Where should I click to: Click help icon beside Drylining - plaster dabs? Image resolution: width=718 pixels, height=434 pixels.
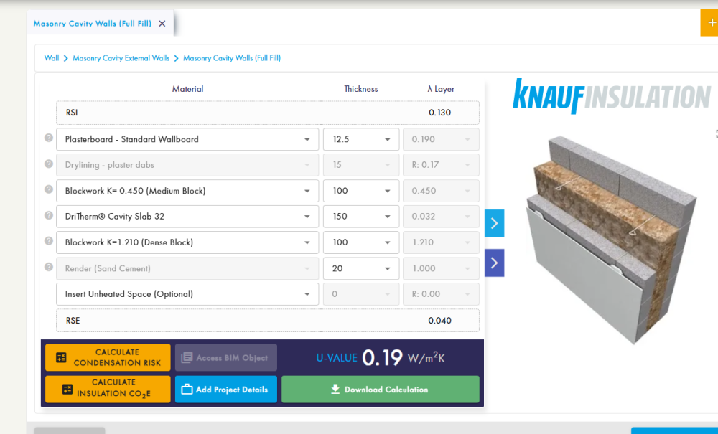click(x=49, y=164)
